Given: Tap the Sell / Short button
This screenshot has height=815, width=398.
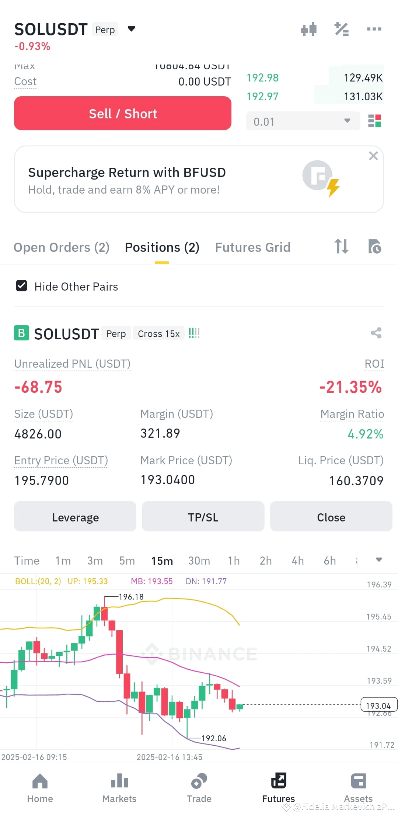Looking at the screenshot, I should pos(123,113).
